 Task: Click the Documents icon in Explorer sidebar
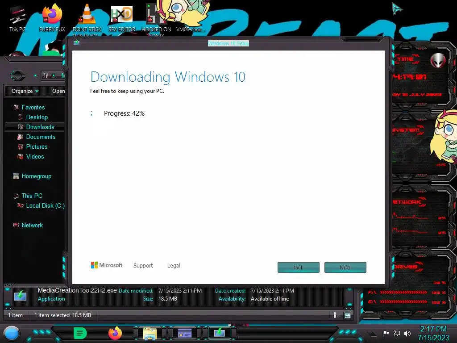20,137
